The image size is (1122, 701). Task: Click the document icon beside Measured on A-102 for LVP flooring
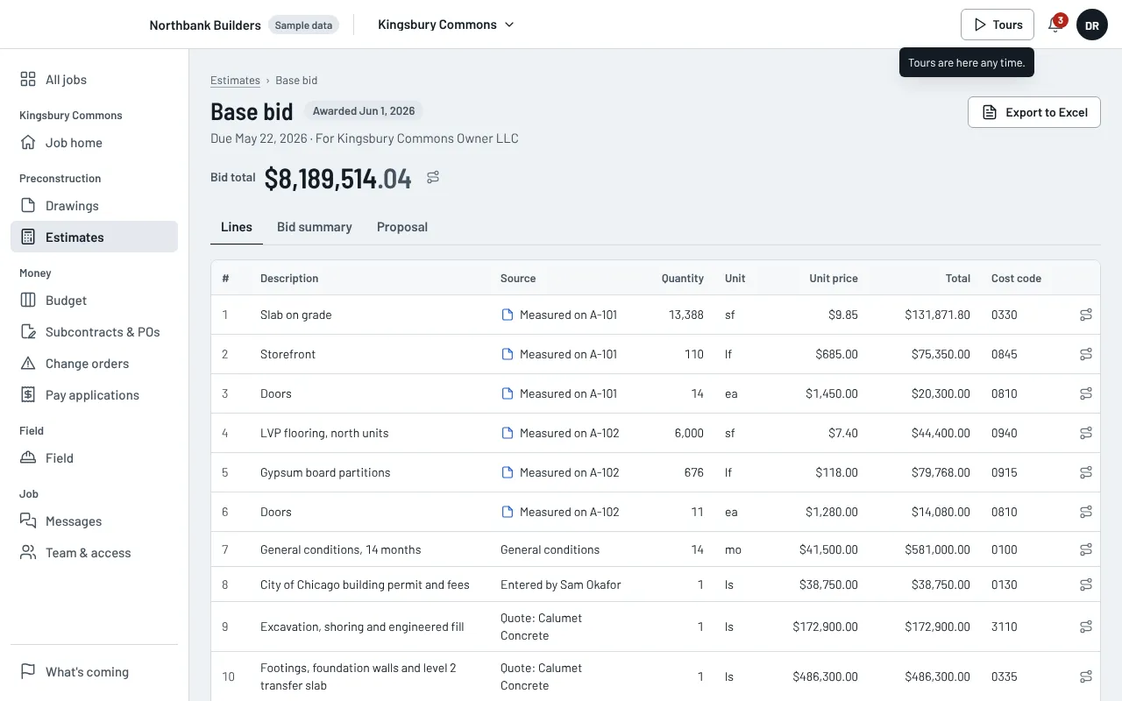coord(507,433)
